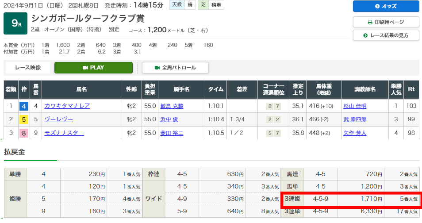Click the turf condition 稍重 indicator
Image resolution: width=422 pixels, height=223 pixels.
(216, 5)
